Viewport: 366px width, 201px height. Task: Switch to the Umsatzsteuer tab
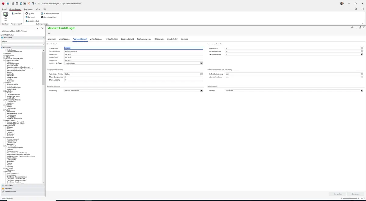coord(64,39)
